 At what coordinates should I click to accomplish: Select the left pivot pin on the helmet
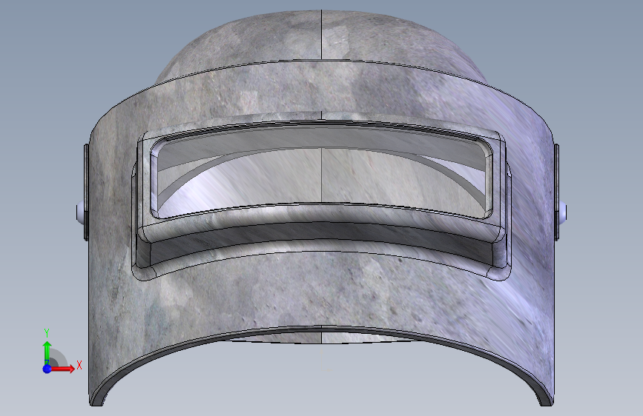click(80, 213)
